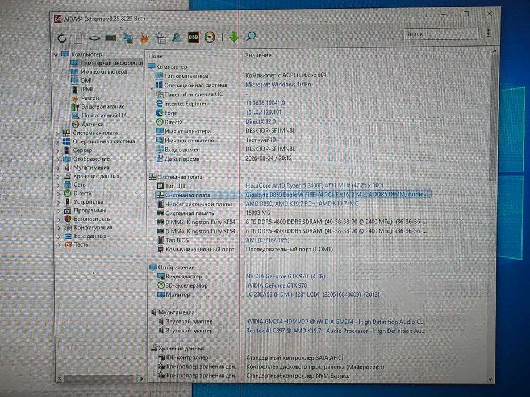Select the DIMM2: Kingston Fury row
The width and height of the screenshot is (530, 397).
coord(292,222)
